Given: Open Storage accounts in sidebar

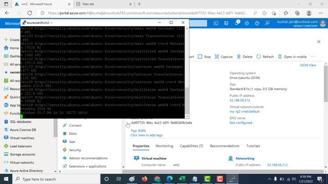Looking at the screenshot, I should pos(23,154).
